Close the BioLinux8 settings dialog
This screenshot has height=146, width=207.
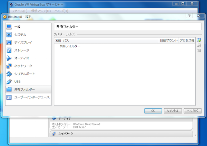coord(198,16)
